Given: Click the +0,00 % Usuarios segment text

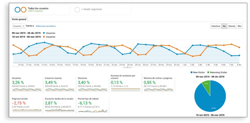Looking at the screenshot, I should click(x=35, y=11).
